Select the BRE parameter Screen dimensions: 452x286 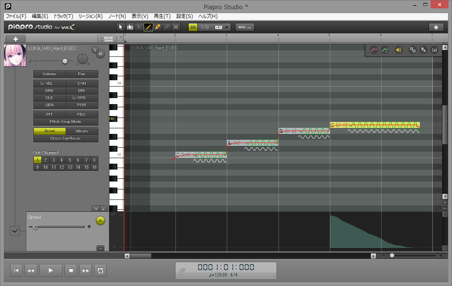pyautogui.click(x=50, y=91)
